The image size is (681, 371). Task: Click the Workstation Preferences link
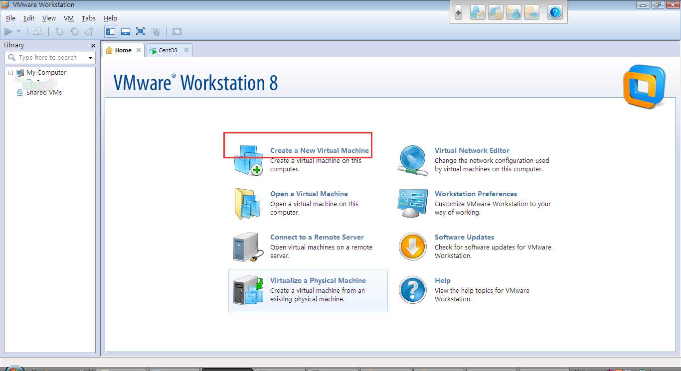476,194
